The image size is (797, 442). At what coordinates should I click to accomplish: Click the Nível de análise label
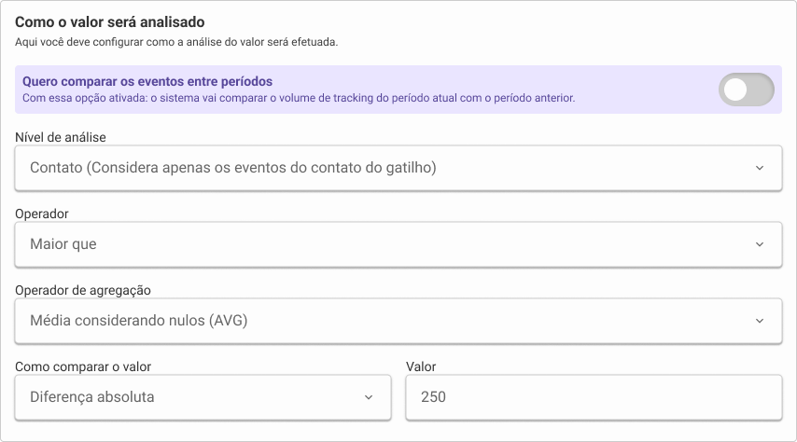pyautogui.click(x=61, y=137)
